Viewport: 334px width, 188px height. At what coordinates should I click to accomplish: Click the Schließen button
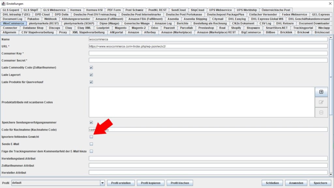pos(272,183)
